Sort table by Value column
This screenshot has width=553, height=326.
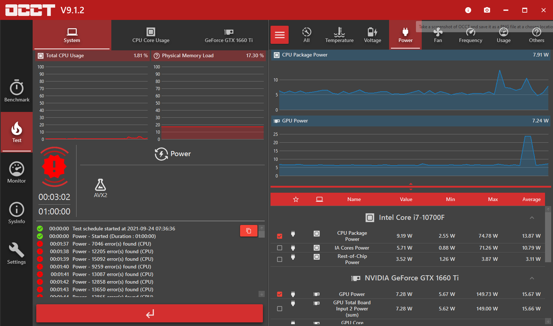tap(406, 199)
